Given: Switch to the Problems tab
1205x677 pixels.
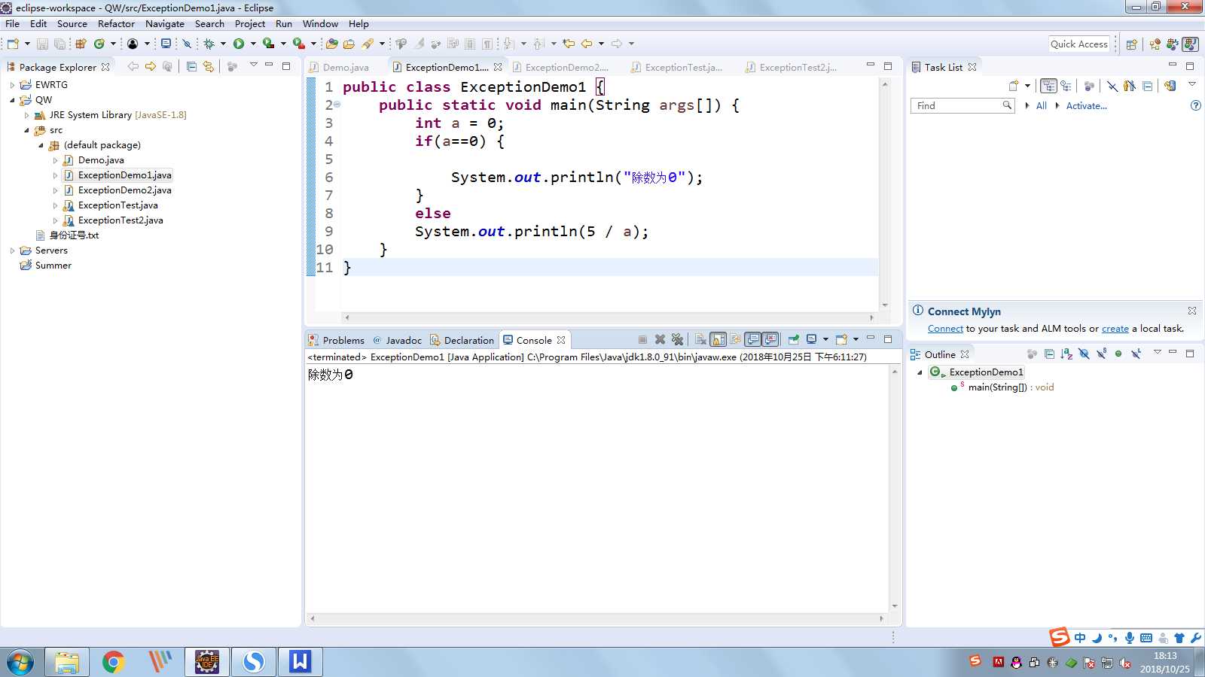Looking at the screenshot, I should pos(337,340).
